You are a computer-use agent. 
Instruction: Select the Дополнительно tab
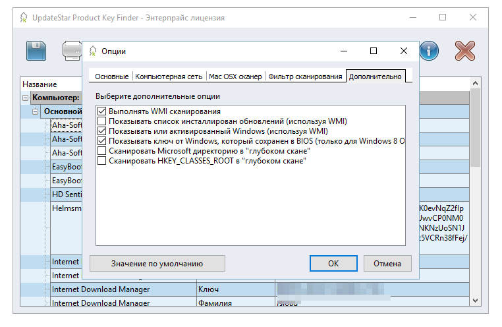376,76
